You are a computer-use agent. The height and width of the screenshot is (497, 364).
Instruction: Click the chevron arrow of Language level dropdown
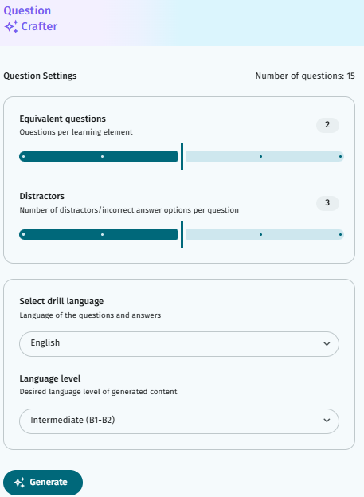click(327, 421)
